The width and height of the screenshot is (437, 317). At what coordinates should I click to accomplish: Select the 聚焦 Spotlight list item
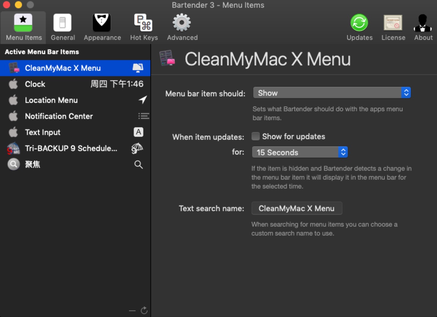[75, 164]
